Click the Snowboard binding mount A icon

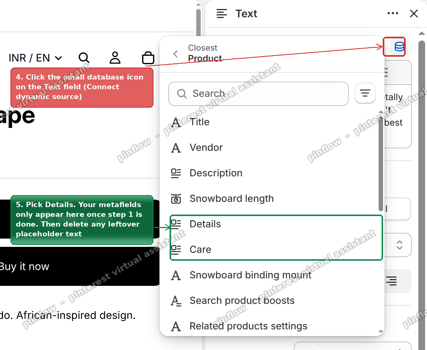coord(176,275)
